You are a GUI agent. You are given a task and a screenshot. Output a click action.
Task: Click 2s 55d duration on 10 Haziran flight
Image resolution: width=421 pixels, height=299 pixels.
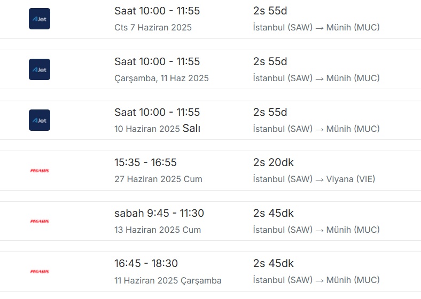coord(270,113)
